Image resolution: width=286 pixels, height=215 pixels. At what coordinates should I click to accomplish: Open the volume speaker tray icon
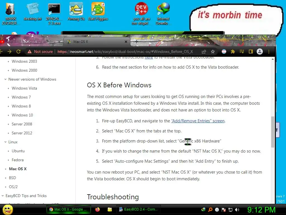[237, 210]
